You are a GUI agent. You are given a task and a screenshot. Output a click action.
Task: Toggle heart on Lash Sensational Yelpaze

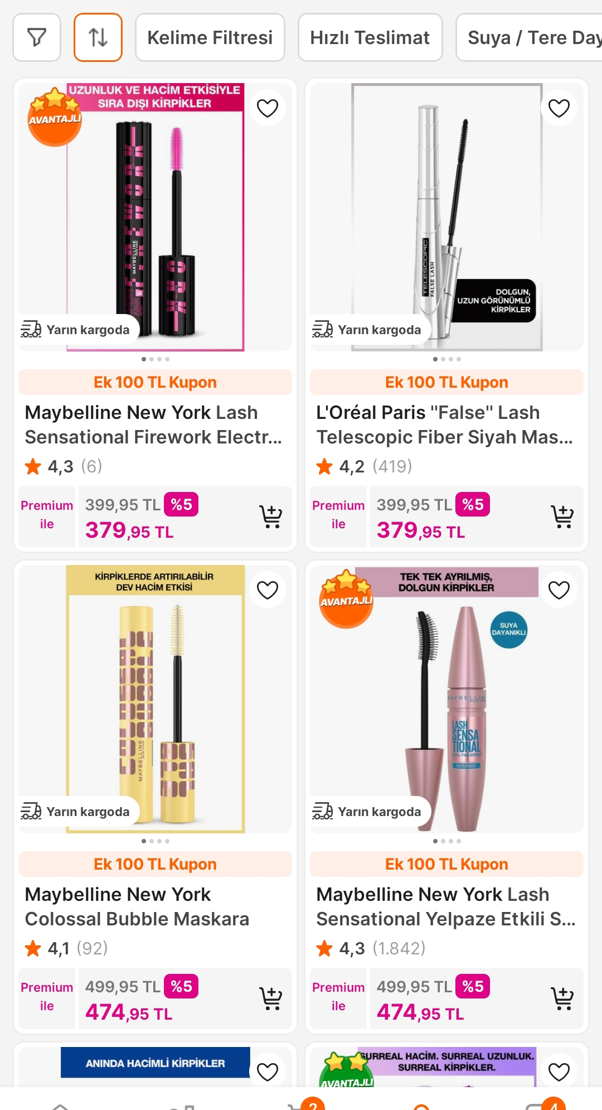(x=559, y=590)
